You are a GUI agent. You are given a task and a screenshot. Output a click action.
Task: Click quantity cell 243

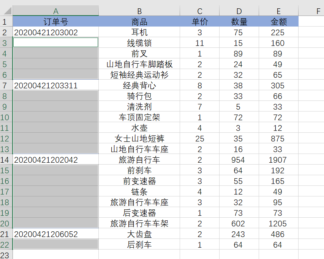tap(239, 234)
